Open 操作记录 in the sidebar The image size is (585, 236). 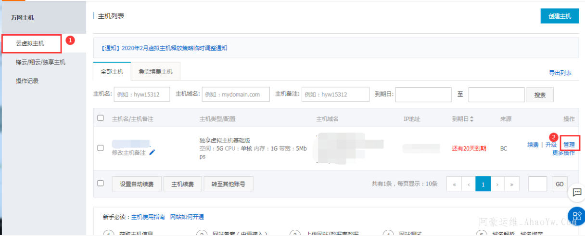coord(27,81)
